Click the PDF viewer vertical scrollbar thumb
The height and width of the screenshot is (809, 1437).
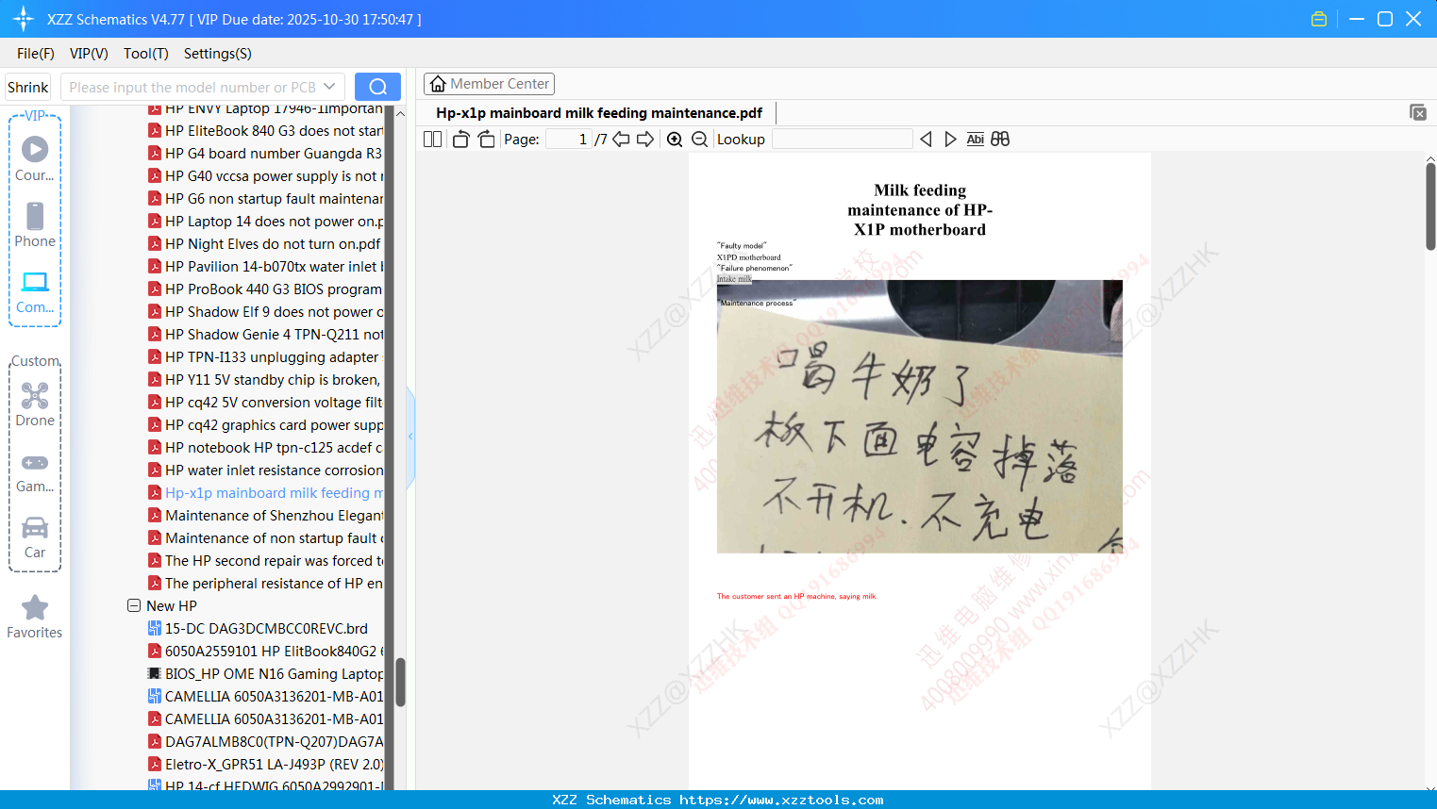tap(1430, 206)
